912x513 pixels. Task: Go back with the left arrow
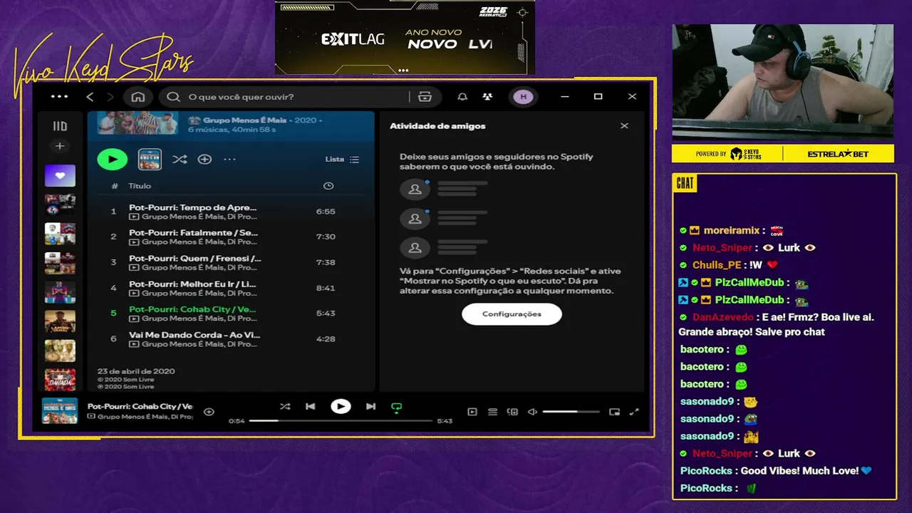pyautogui.click(x=90, y=97)
